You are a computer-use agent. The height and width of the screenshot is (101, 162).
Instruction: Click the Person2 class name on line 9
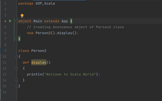click(39, 51)
